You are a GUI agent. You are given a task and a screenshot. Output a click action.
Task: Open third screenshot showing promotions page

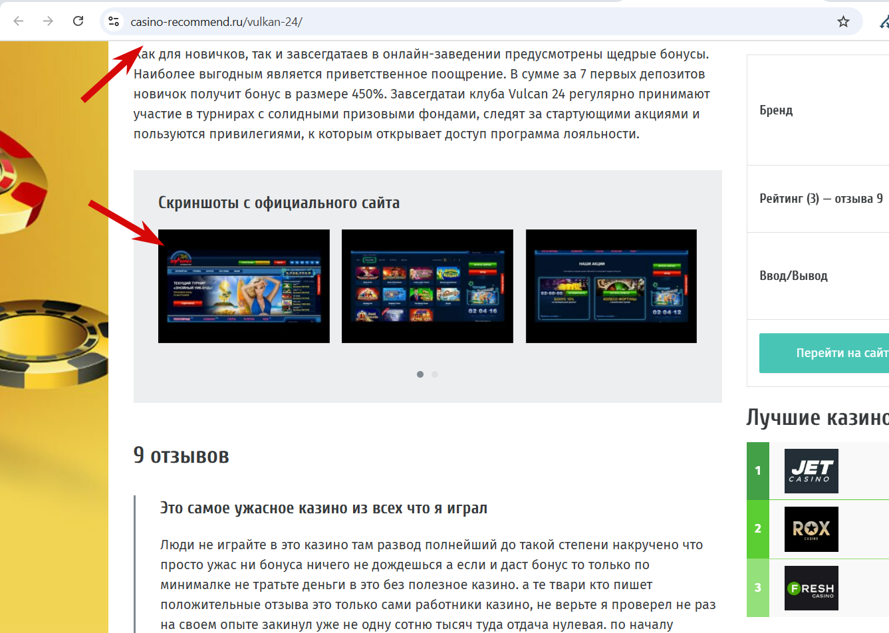point(611,287)
